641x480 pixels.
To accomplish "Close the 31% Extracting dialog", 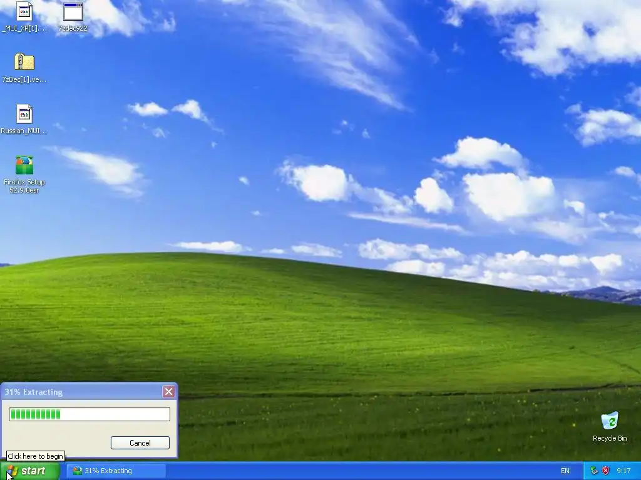I will click(168, 392).
